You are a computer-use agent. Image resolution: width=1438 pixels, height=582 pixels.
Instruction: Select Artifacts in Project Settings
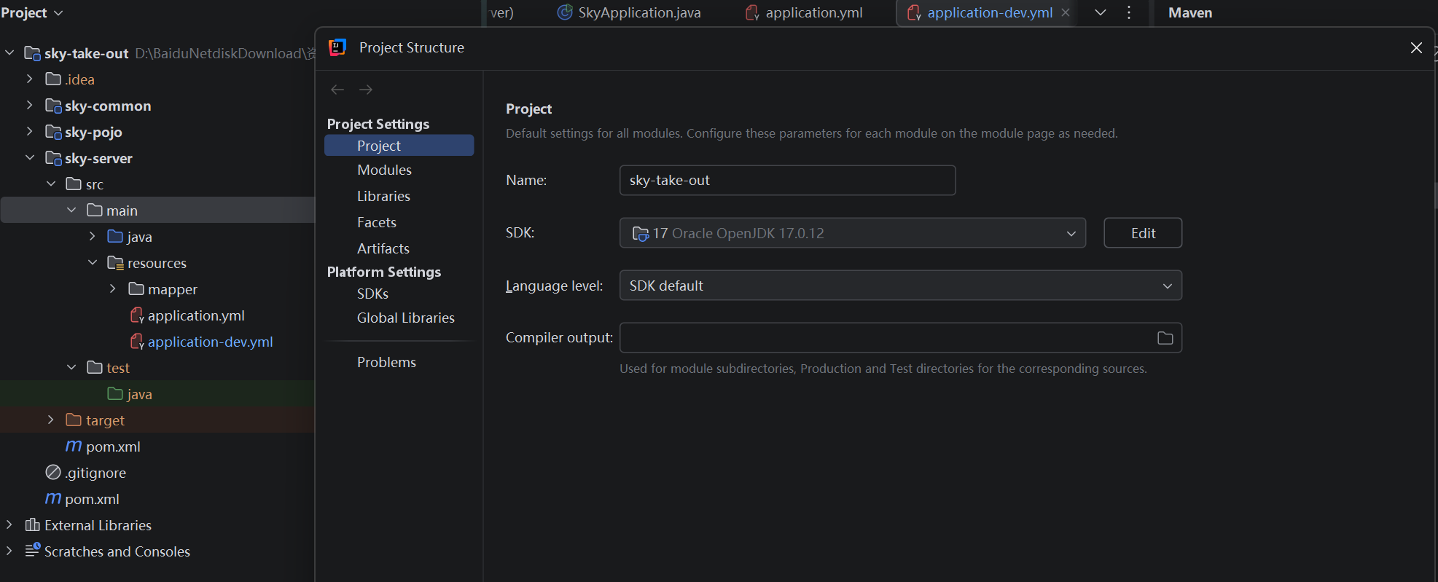(383, 248)
